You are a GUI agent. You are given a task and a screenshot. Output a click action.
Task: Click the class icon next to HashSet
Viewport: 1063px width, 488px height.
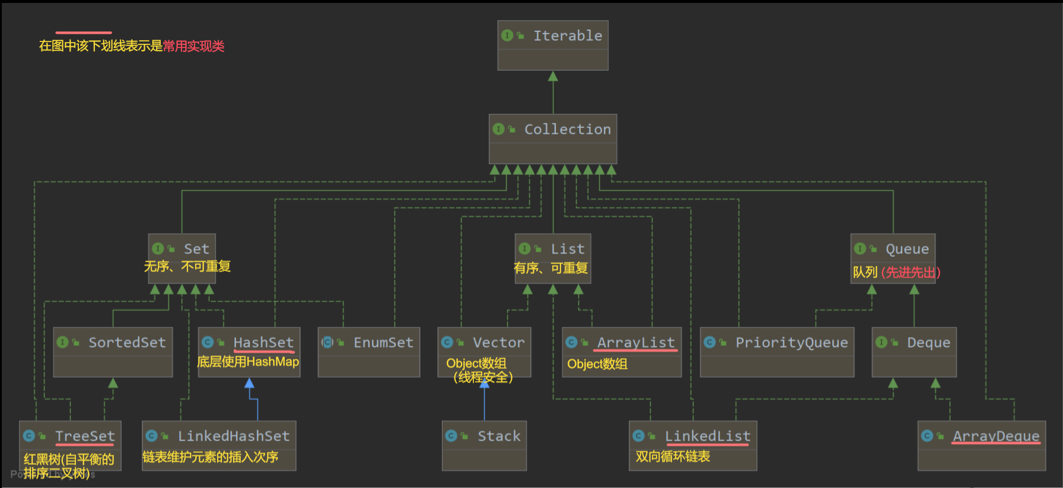click(207, 342)
